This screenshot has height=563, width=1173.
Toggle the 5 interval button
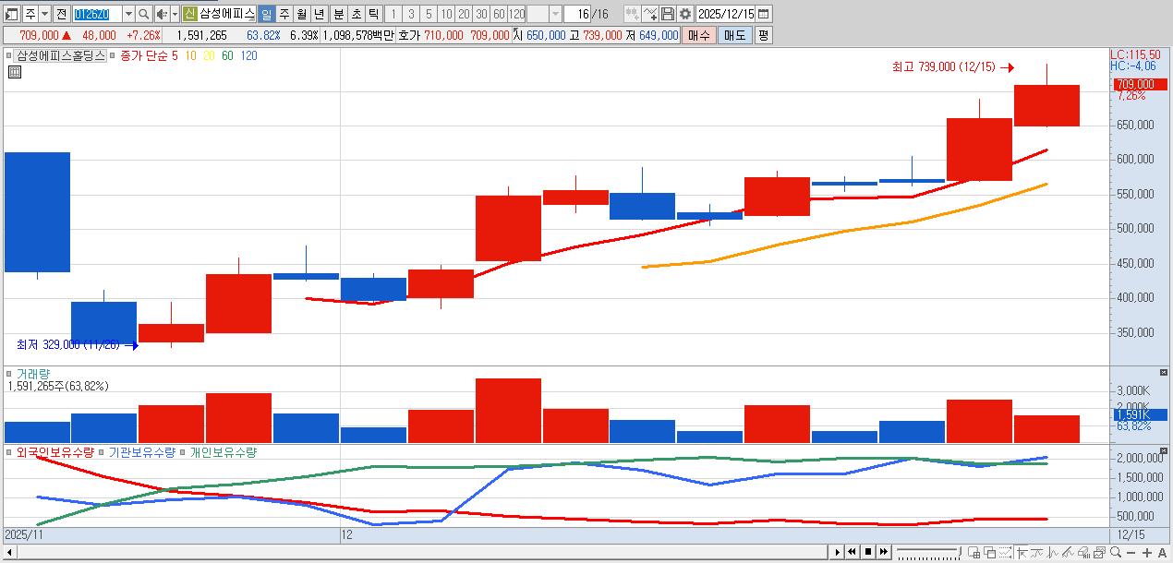pos(428,14)
